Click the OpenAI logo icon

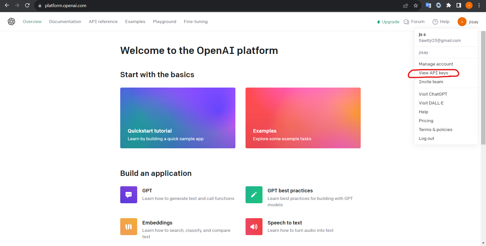(11, 22)
